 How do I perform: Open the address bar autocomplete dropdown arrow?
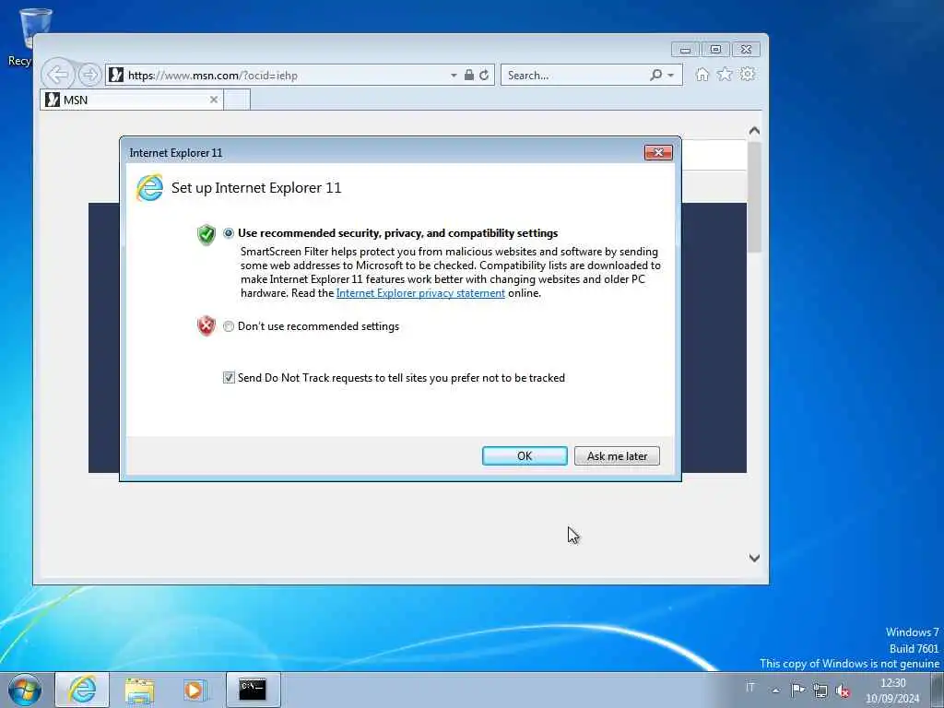(x=454, y=76)
